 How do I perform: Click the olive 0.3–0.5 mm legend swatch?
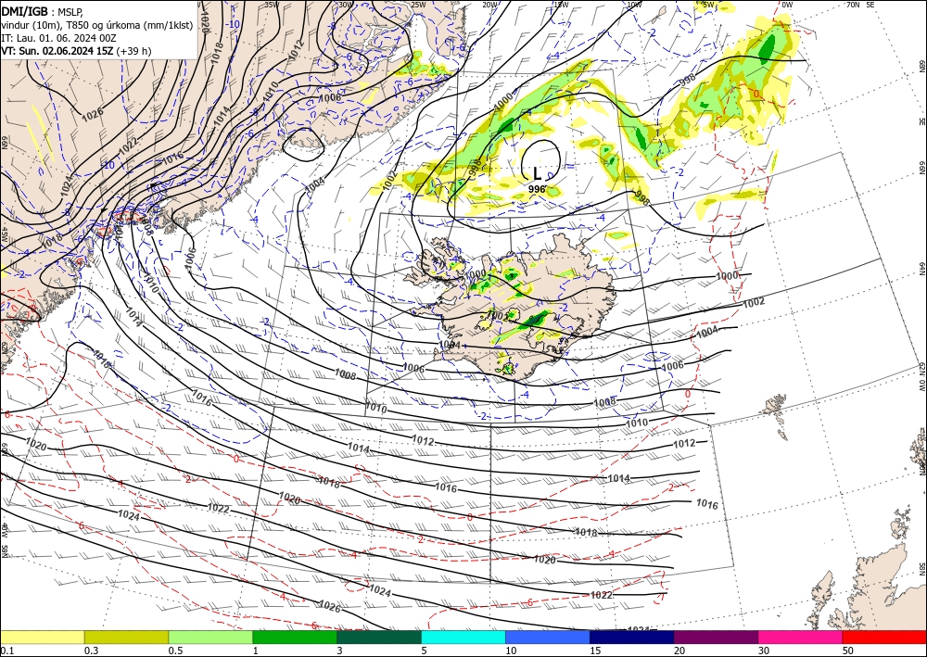pyautogui.click(x=126, y=637)
